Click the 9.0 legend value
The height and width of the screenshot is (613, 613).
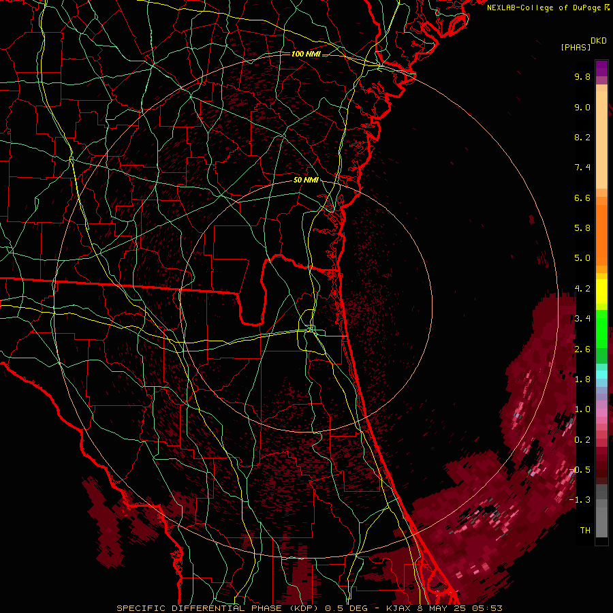pyautogui.click(x=582, y=107)
